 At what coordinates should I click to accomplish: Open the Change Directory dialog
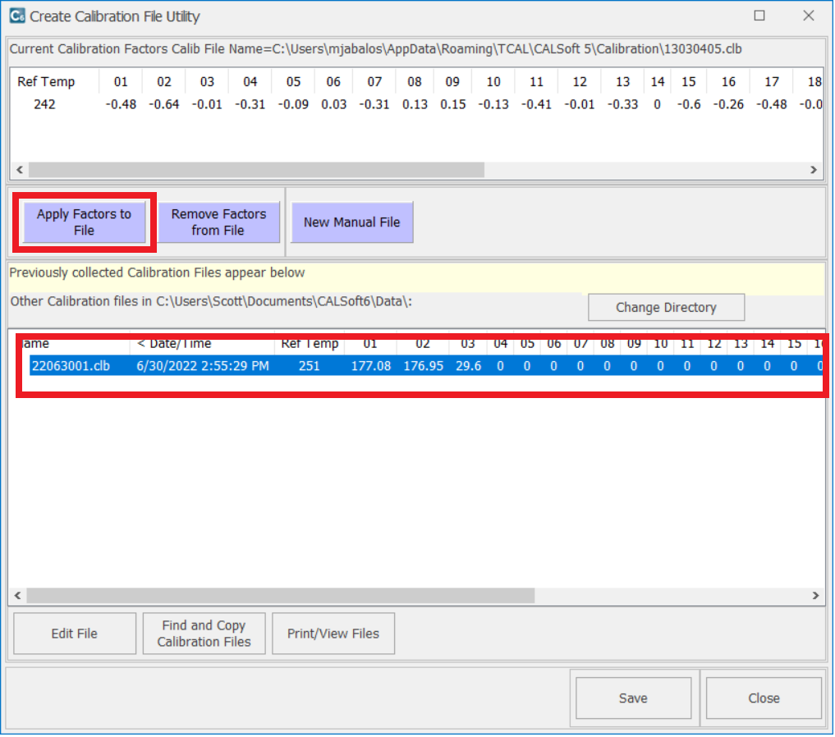tap(666, 307)
